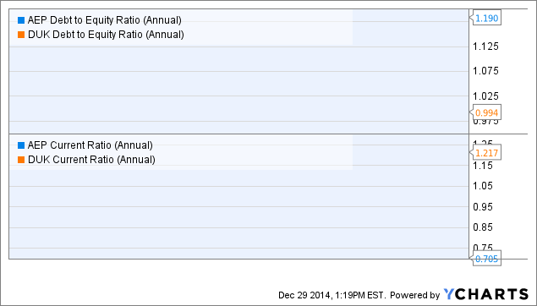Screen dimensions: 537x306
Task: Select the DUK Debt to Equity Ratio legend label
Action: click(x=106, y=35)
